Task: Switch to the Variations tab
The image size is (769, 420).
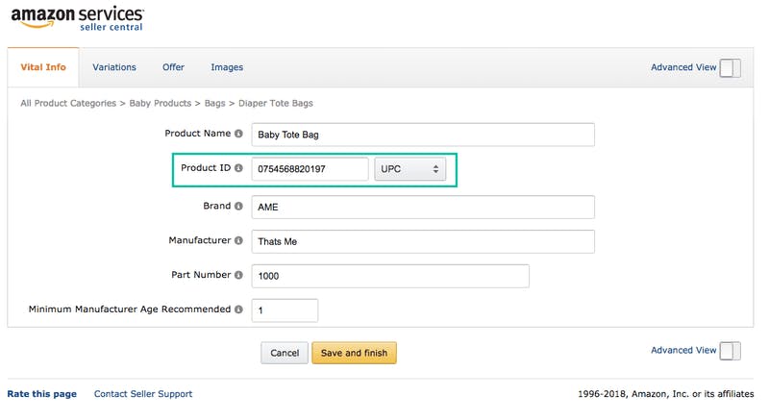Action: (114, 67)
